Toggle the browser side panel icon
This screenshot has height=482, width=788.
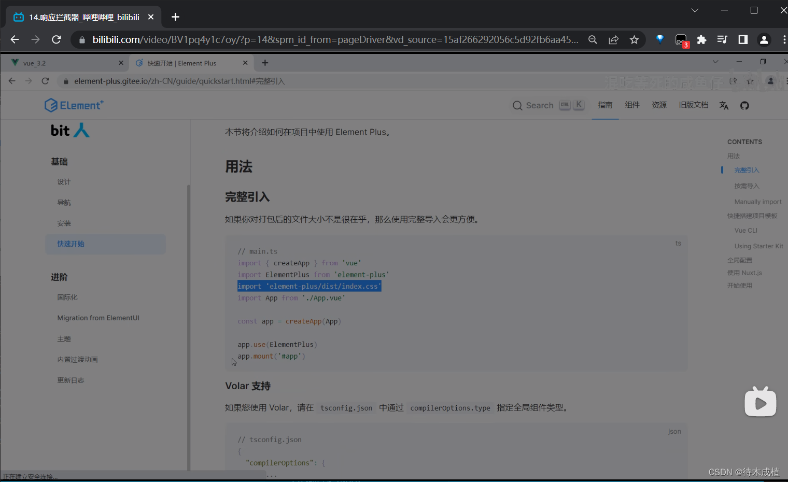point(743,40)
